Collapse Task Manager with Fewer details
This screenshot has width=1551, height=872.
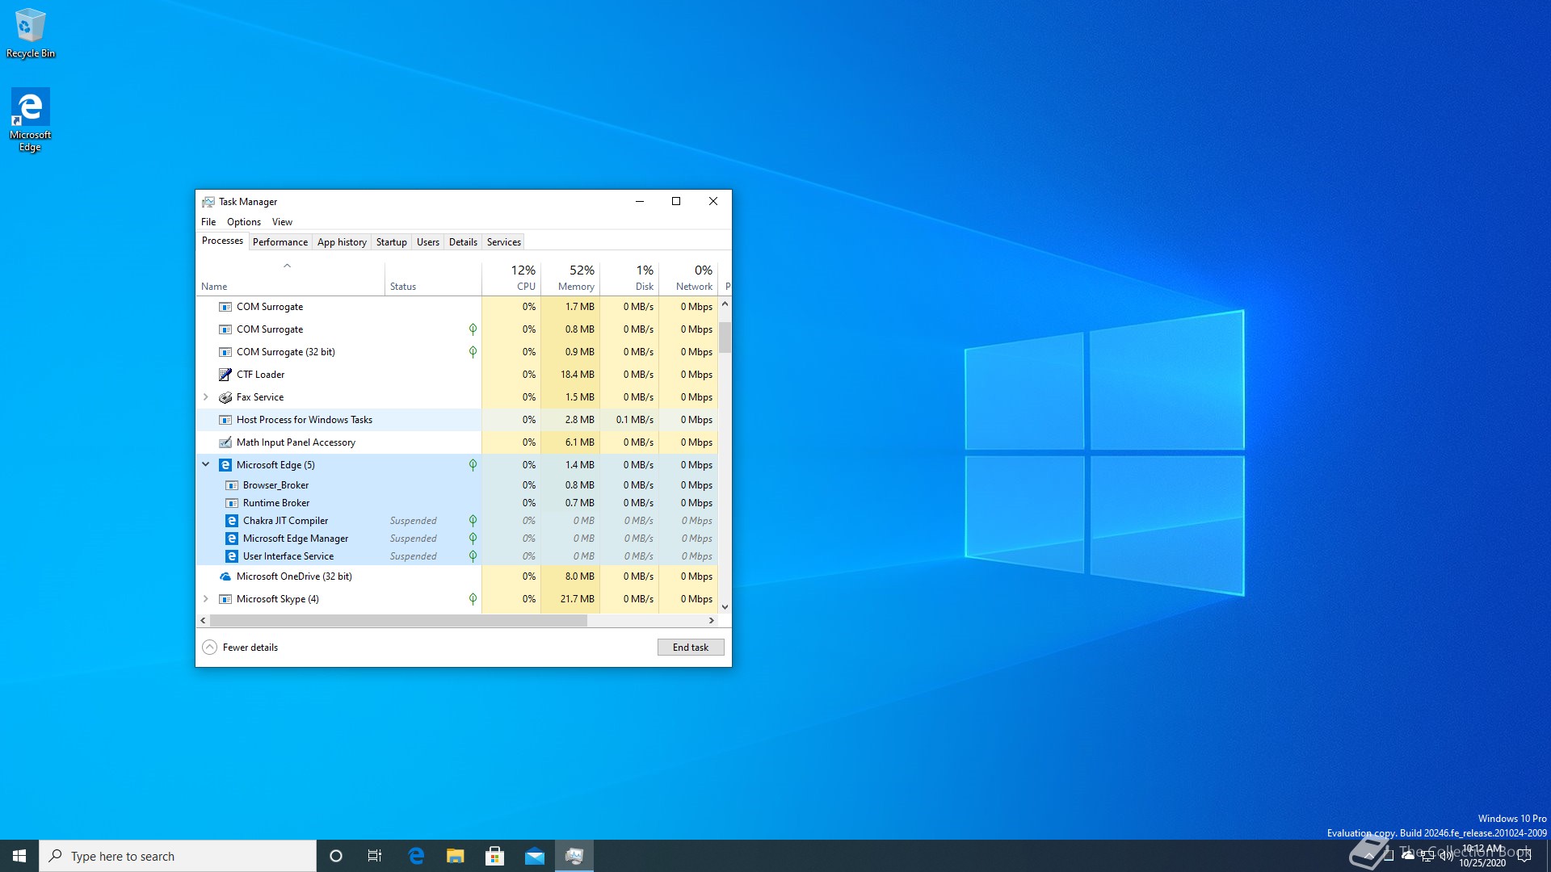pos(240,648)
